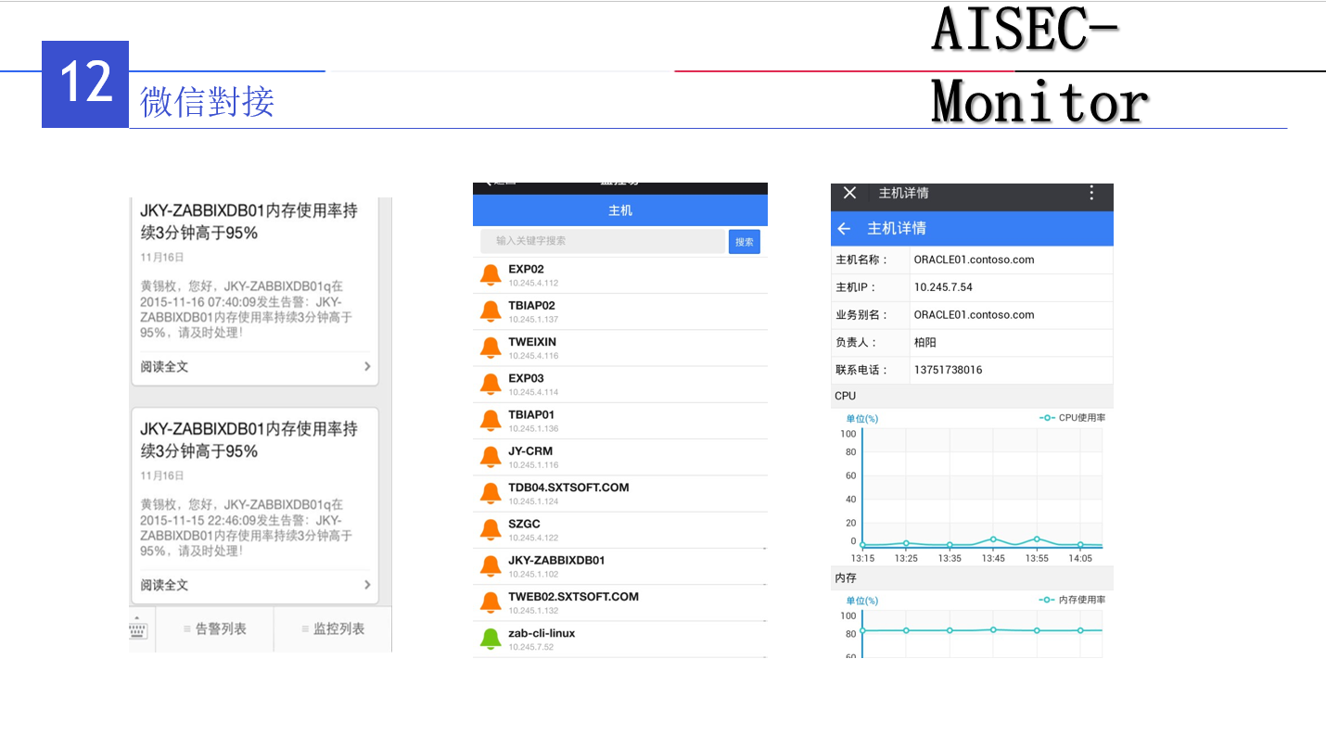The height and width of the screenshot is (735, 1326).
Task: Click the slide number 12 box
Action: [85, 84]
